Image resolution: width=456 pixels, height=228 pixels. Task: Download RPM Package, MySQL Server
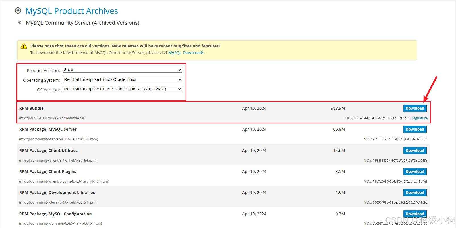(415, 129)
